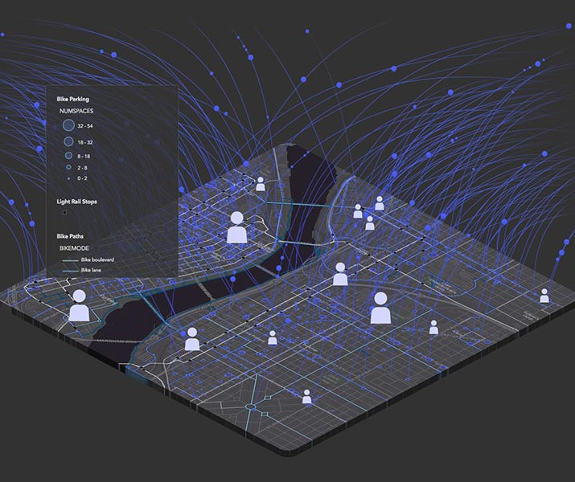Click the large person icon right of the river
The width and height of the screenshot is (575, 482).
click(x=380, y=308)
